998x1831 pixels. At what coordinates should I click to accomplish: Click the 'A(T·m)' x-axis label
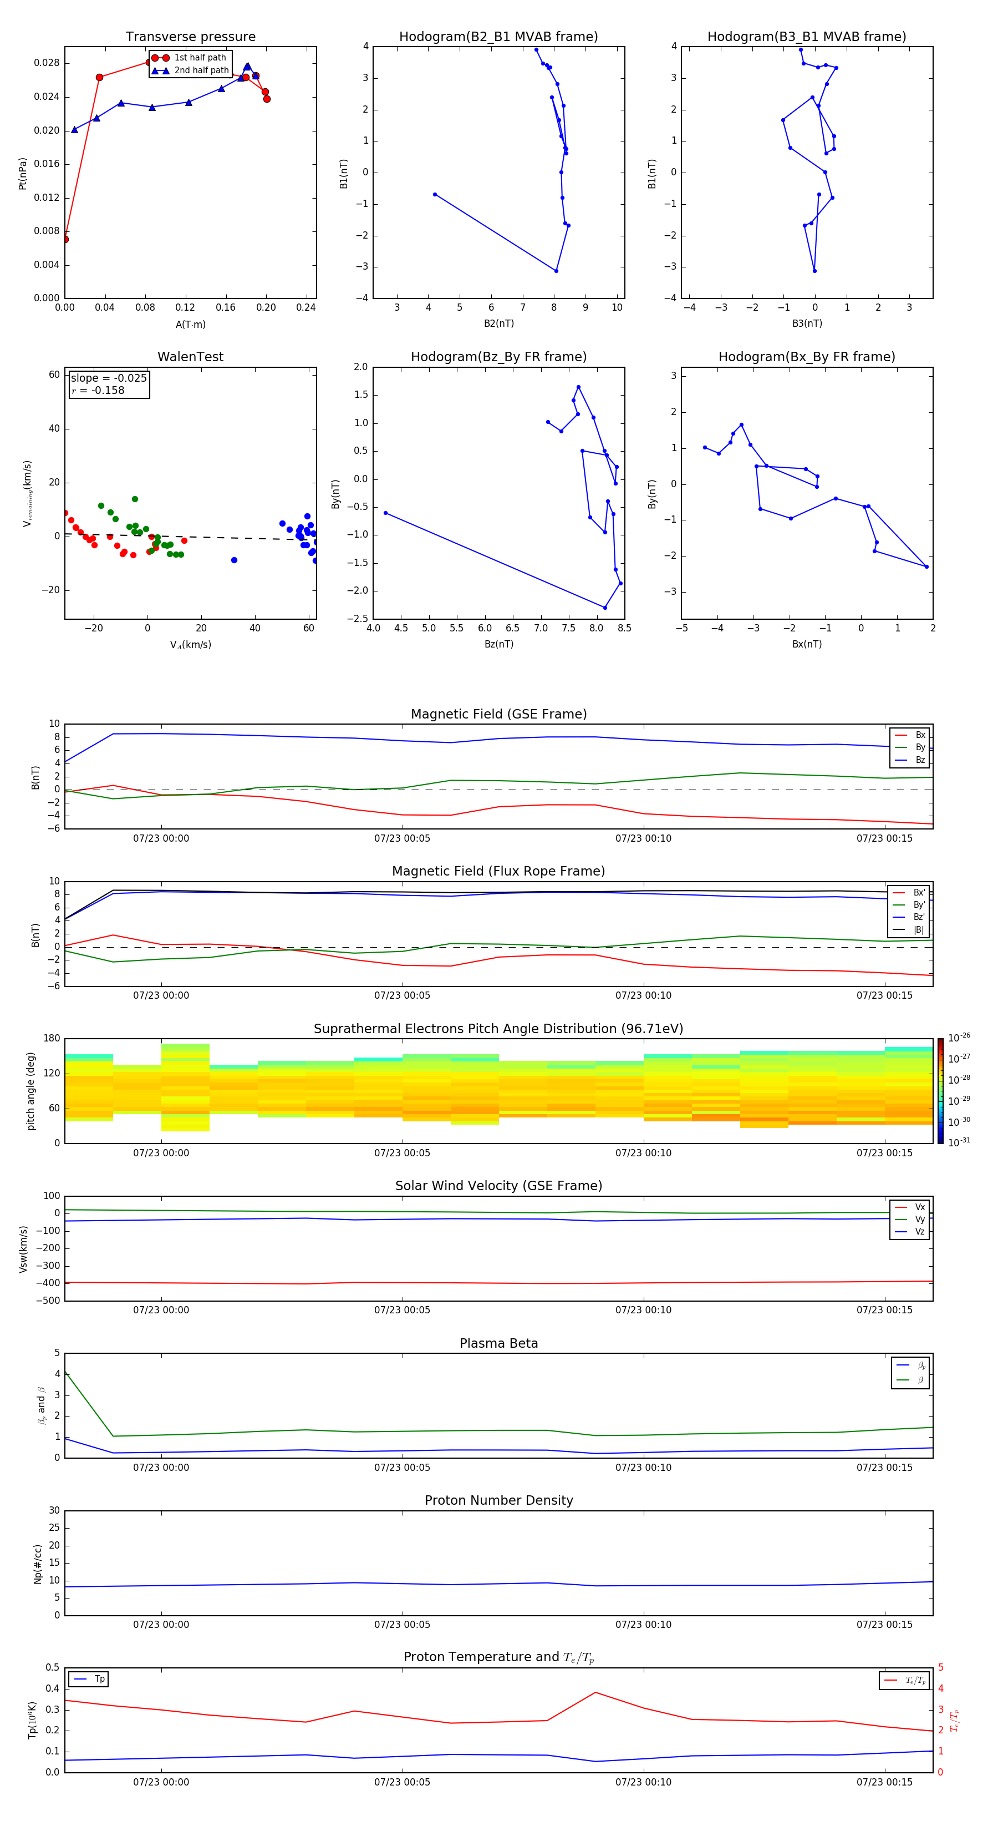pos(190,325)
